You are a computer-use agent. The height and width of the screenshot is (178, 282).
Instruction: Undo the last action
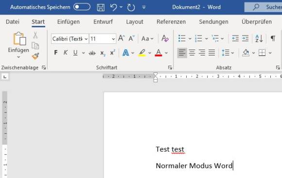tap(113, 7)
